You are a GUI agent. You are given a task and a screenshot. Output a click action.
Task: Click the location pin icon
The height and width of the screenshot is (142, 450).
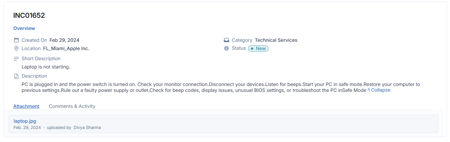(x=16, y=48)
